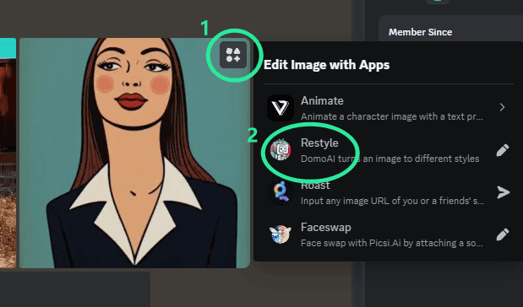Click the Faceswap butterfly icon

281,234
